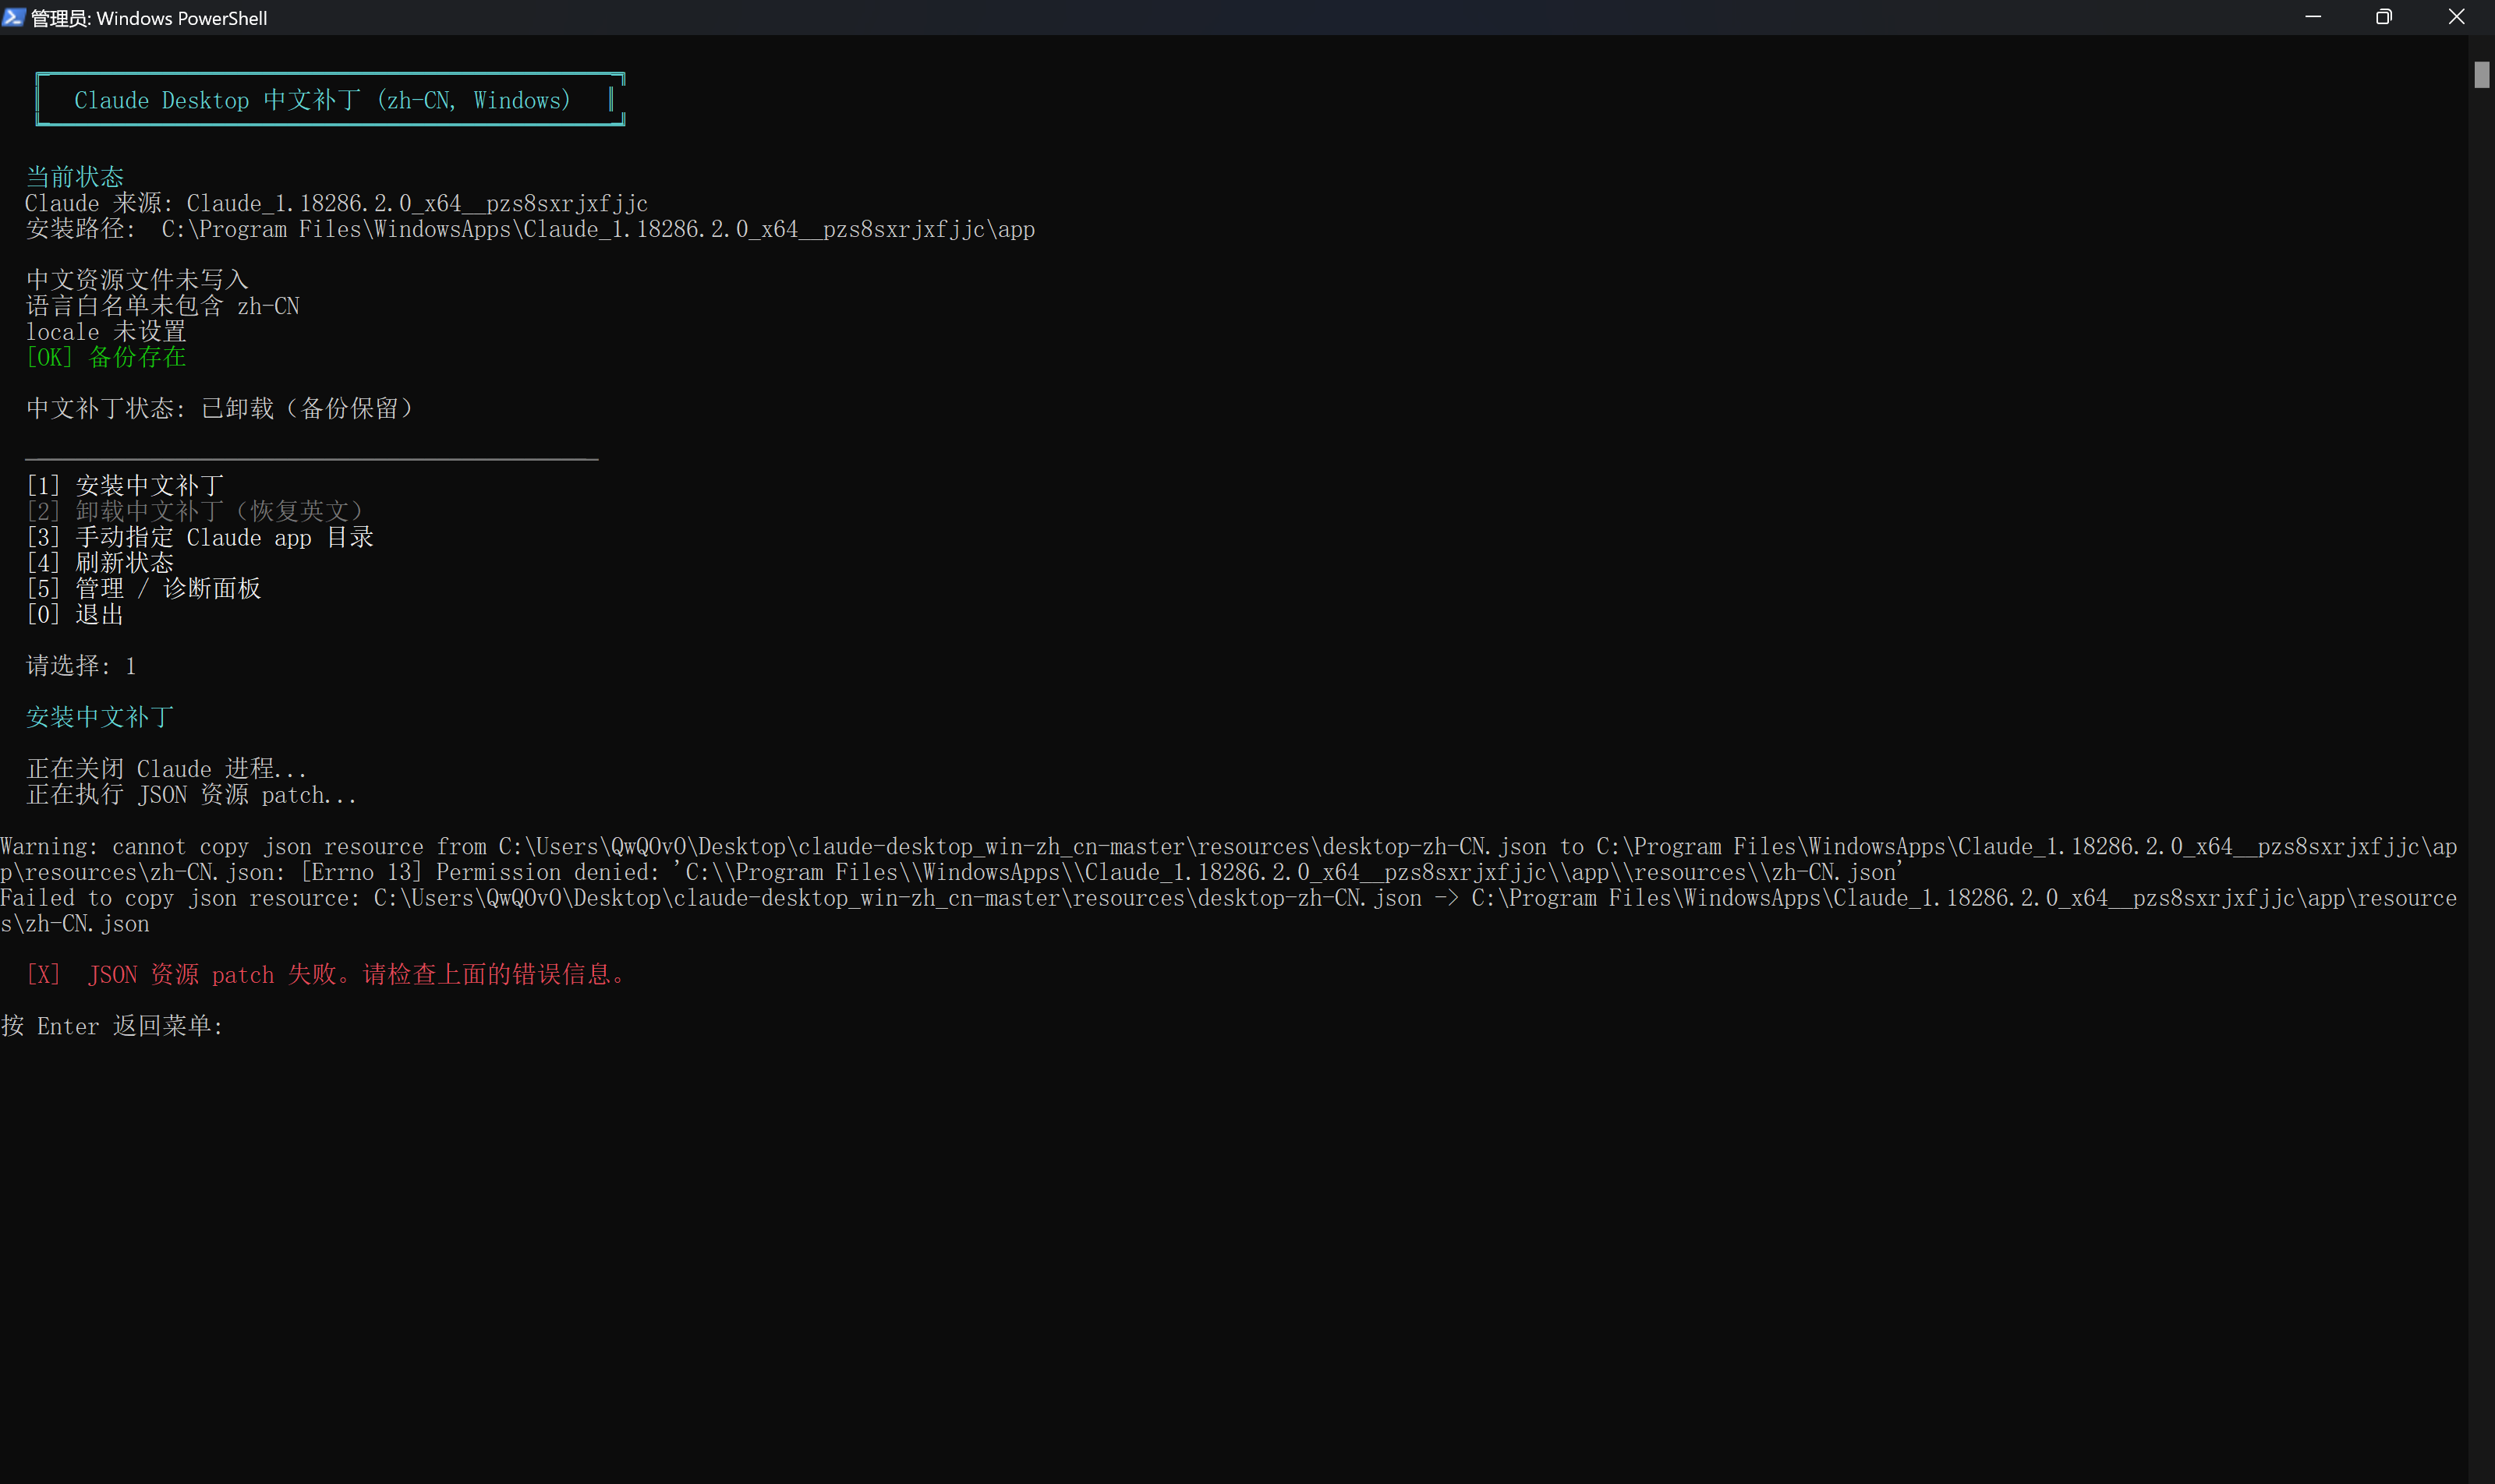Click the 'locale 未设置' line
The height and width of the screenshot is (1484, 2495).
[x=106, y=332]
